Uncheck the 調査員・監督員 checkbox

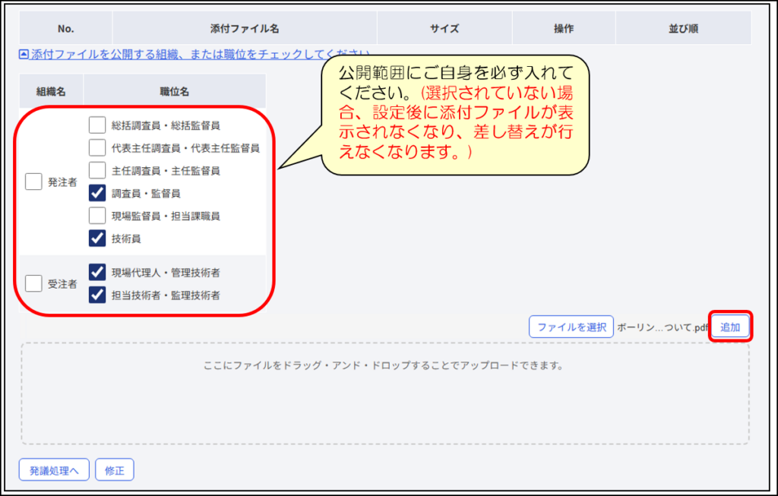(97, 193)
